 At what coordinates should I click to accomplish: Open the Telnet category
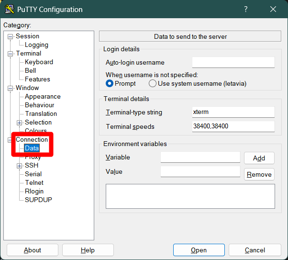pyautogui.click(x=34, y=183)
